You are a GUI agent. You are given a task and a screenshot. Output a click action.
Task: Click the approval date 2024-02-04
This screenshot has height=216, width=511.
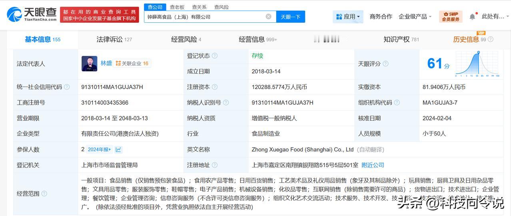coord(437,118)
